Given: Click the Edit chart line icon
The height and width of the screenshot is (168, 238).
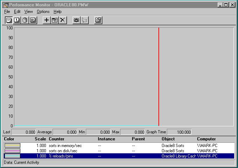Looking at the screenshot, I should pos(55,20).
